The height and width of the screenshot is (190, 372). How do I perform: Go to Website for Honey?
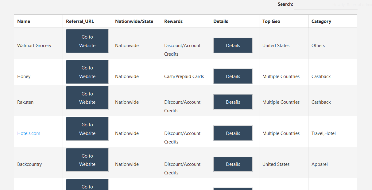tap(87, 72)
